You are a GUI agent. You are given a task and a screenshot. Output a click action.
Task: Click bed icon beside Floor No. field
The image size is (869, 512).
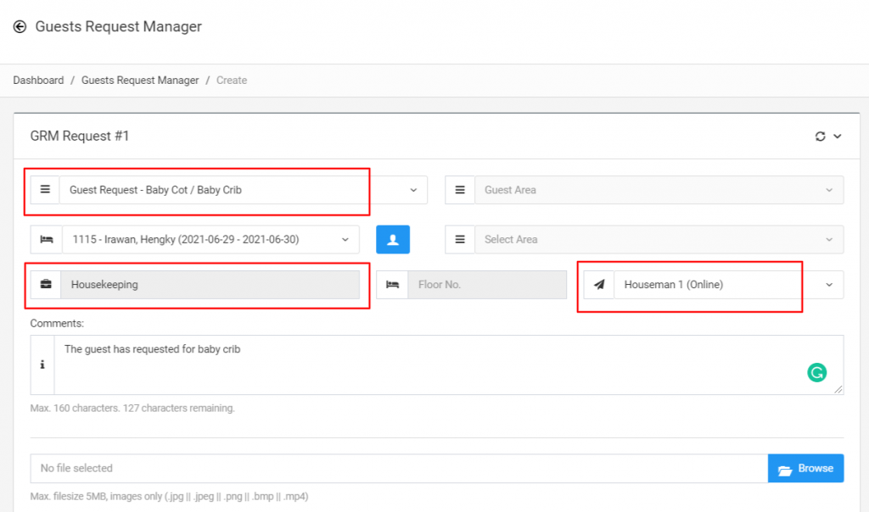click(392, 285)
